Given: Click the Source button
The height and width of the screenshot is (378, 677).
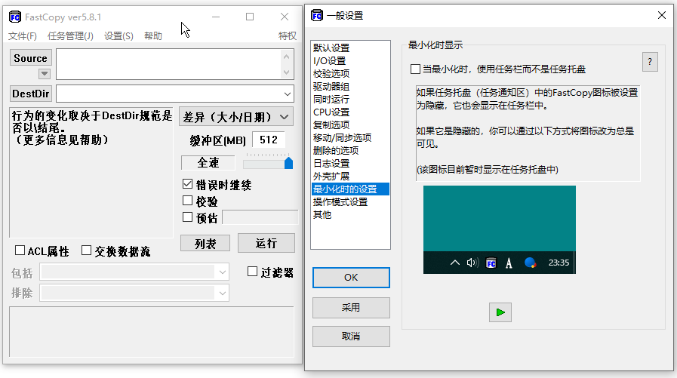Looking at the screenshot, I should coord(31,58).
